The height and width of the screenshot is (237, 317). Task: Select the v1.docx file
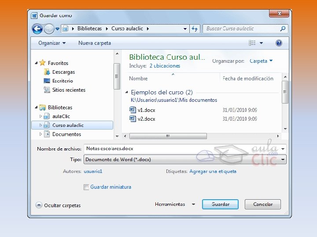pyautogui.click(x=146, y=110)
